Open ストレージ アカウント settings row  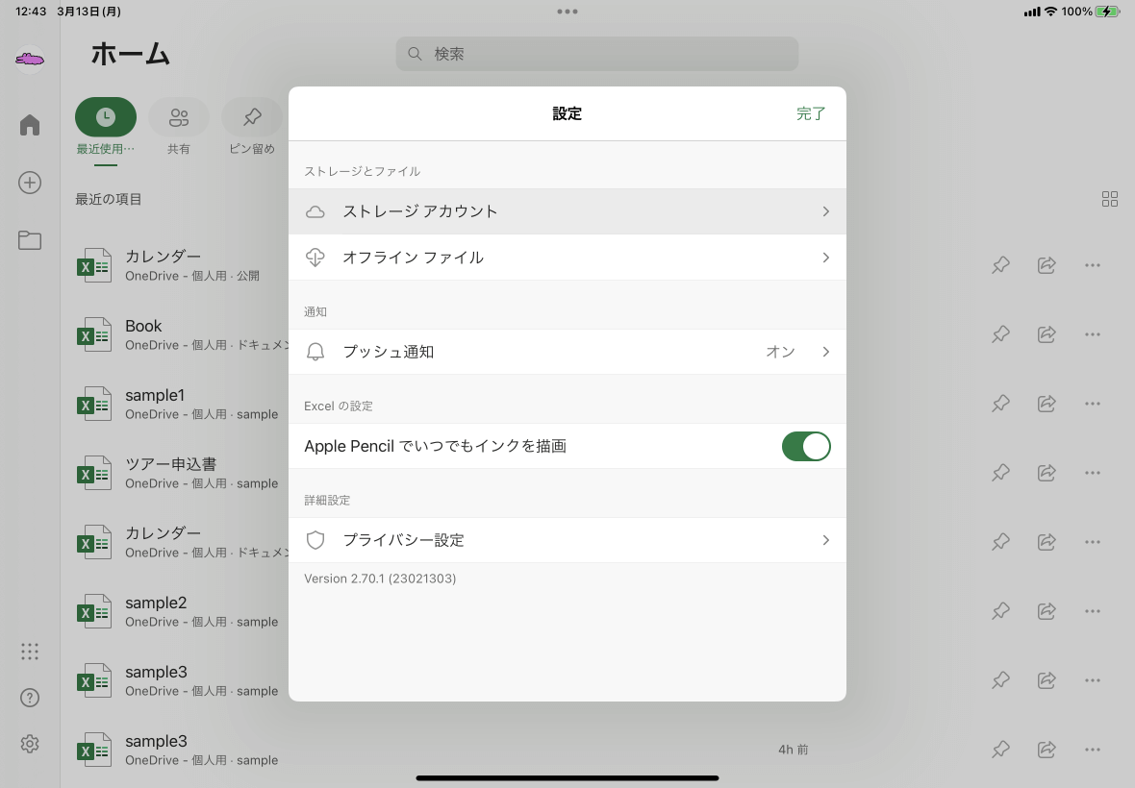(567, 211)
